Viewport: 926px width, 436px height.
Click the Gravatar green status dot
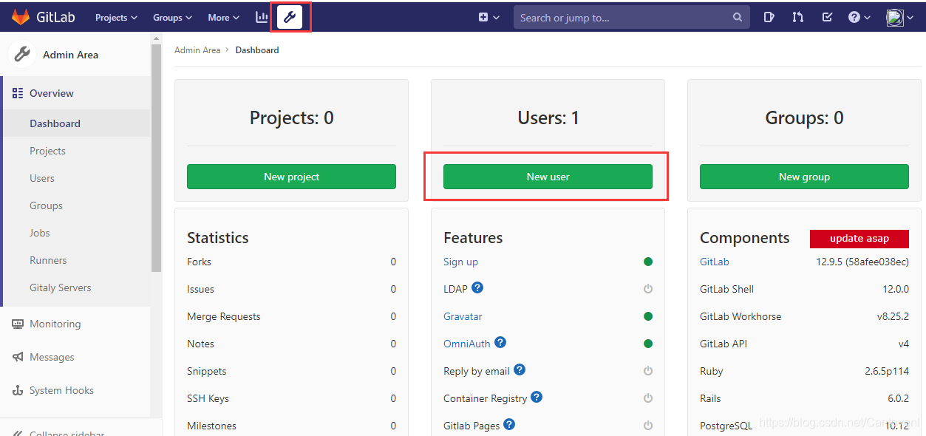coord(648,316)
